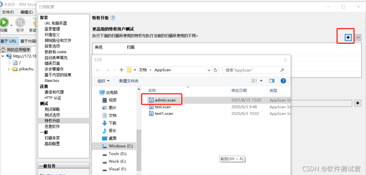This screenshot has width=366, height=175.
Task: Select 参数和 cookie in config list
Action: tap(56, 52)
